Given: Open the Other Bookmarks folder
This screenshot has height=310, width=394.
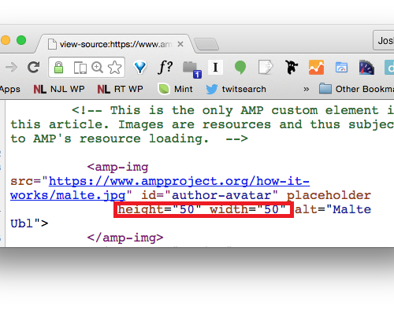Looking at the screenshot, I should point(356,89).
